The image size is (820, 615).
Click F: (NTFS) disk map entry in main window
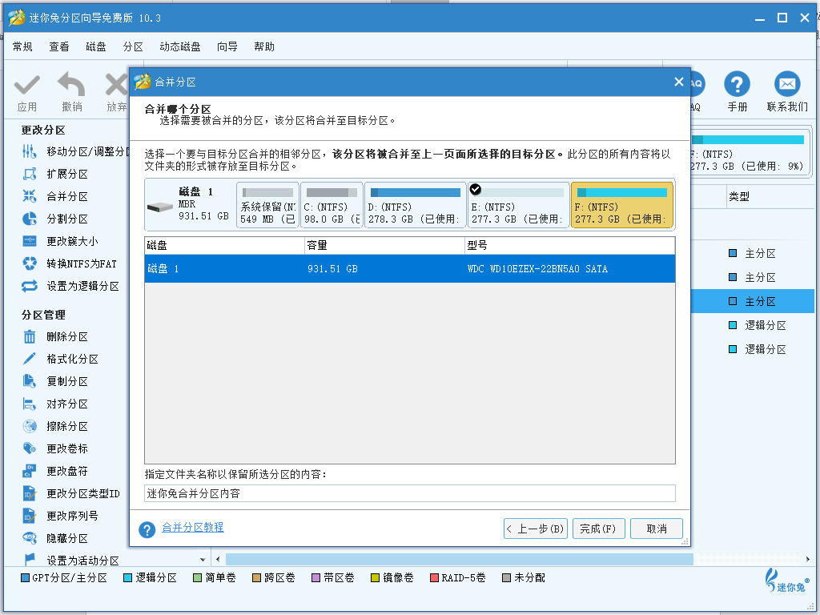point(750,154)
